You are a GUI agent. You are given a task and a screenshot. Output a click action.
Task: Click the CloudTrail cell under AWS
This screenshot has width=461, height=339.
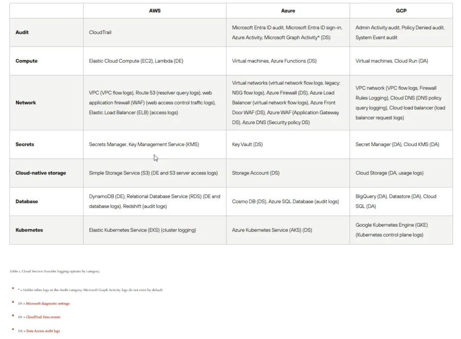pyautogui.click(x=100, y=32)
